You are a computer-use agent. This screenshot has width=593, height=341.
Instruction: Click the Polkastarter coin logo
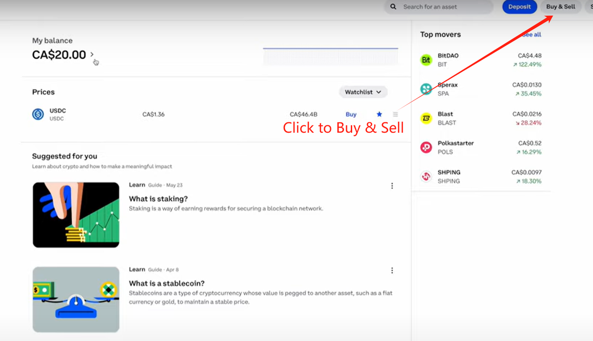point(426,147)
